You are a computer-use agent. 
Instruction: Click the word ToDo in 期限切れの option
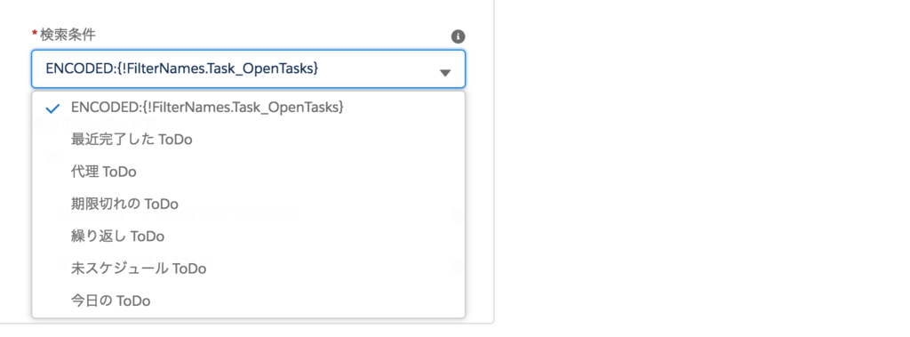click(162, 205)
